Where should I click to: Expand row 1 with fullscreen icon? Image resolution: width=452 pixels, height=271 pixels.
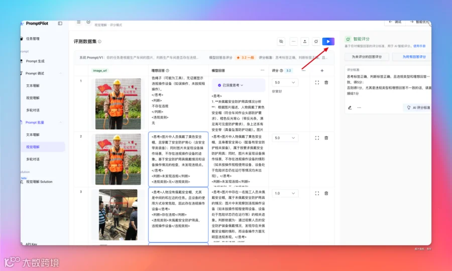pyautogui.click(x=317, y=82)
